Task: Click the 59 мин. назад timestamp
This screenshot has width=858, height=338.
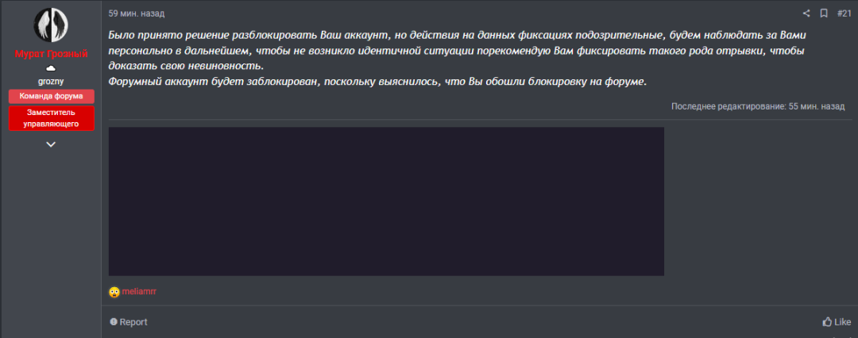Action: pyautogui.click(x=137, y=13)
